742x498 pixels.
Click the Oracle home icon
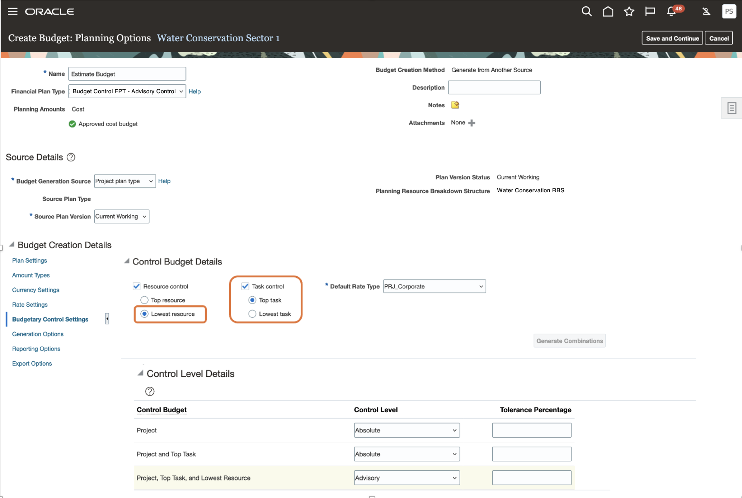[607, 11]
